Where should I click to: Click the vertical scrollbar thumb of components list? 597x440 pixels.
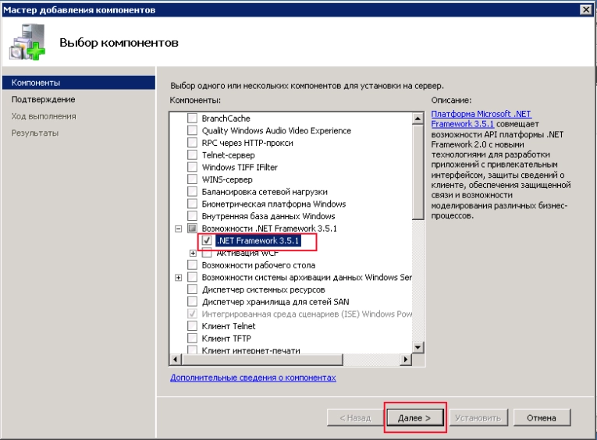(418, 172)
